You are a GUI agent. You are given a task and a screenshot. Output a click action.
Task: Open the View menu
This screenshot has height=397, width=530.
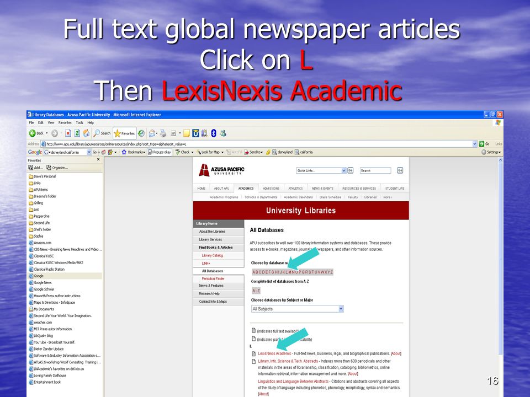click(x=51, y=122)
